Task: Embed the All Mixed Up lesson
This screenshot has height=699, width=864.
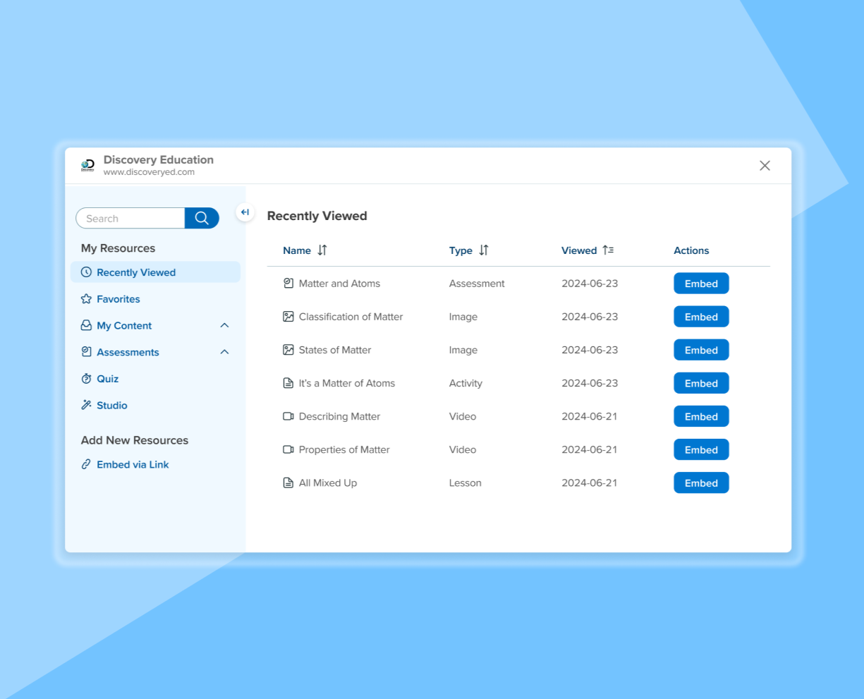Action: [x=701, y=483]
